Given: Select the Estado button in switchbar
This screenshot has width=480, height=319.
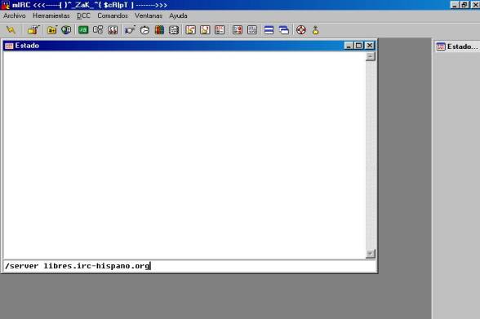Looking at the screenshot, I should (x=457, y=47).
